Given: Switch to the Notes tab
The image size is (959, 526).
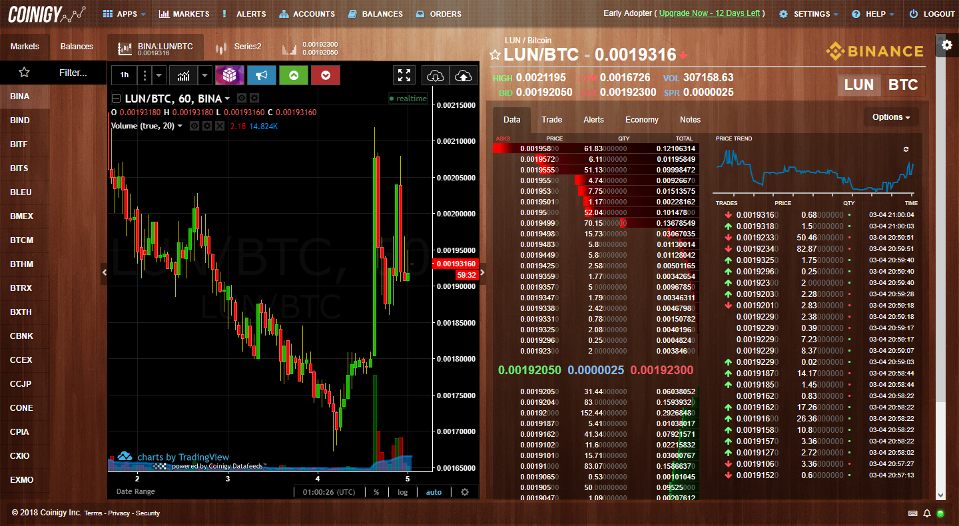Looking at the screenshot, I should (690, 120).
